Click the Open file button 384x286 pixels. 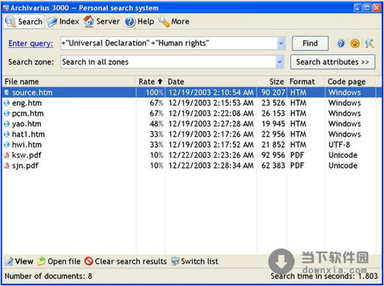pos(59,261)
